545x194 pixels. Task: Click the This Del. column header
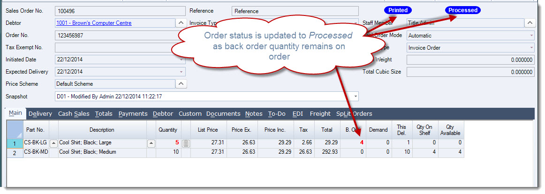pyautogui.click(x=402, y=130)
